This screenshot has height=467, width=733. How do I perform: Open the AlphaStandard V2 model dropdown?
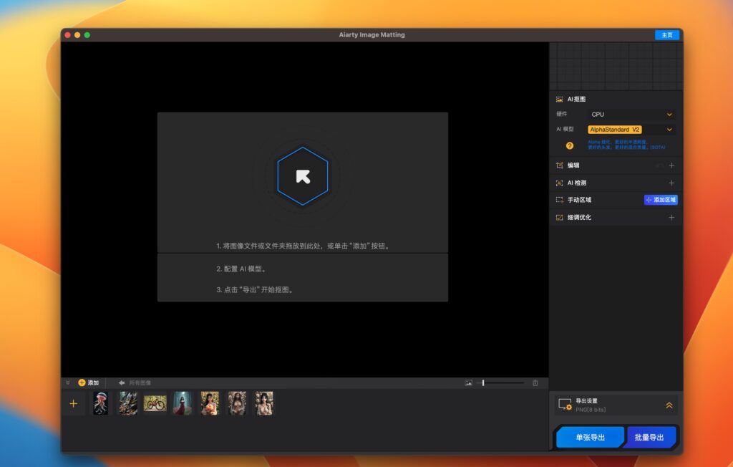(x=630, y=129)
